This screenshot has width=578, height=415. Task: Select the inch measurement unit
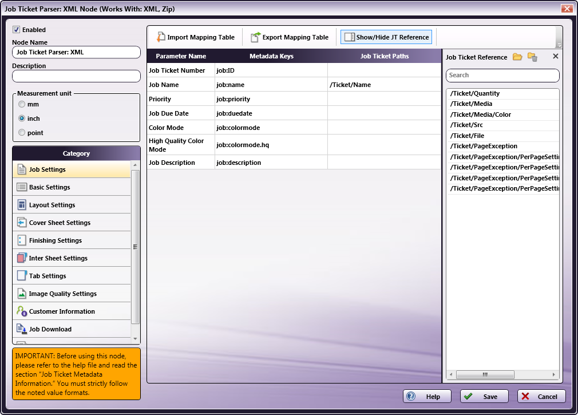pyautogui.click(x=22, y=118)
